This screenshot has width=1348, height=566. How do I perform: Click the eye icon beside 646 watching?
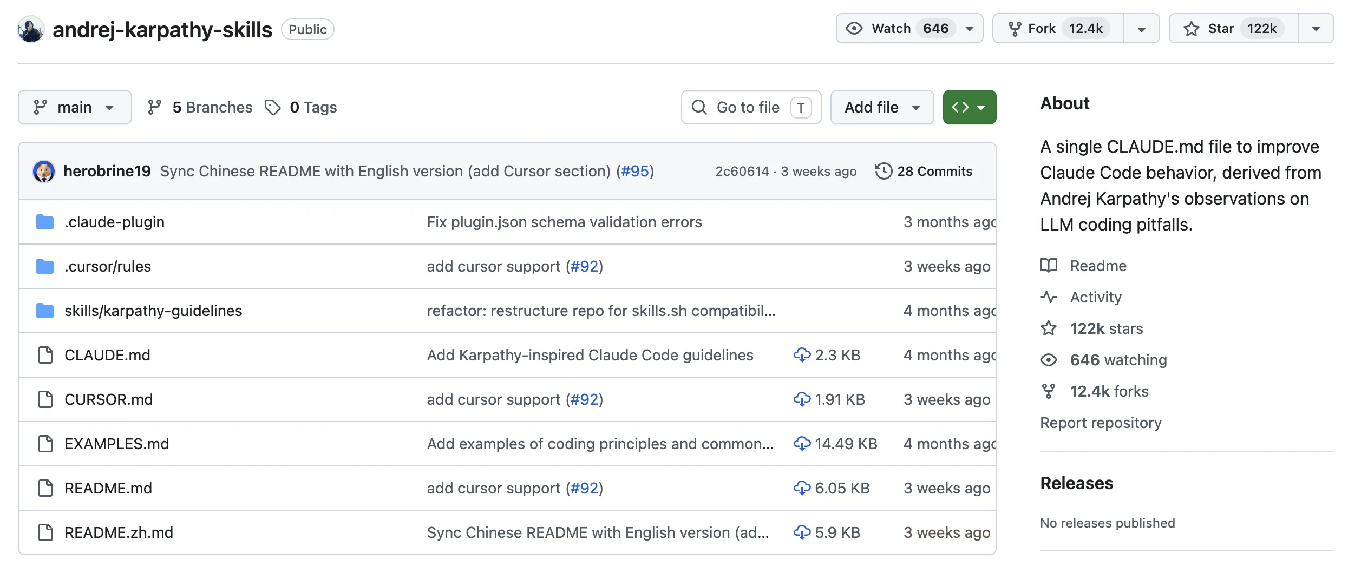pos(1049,360)
